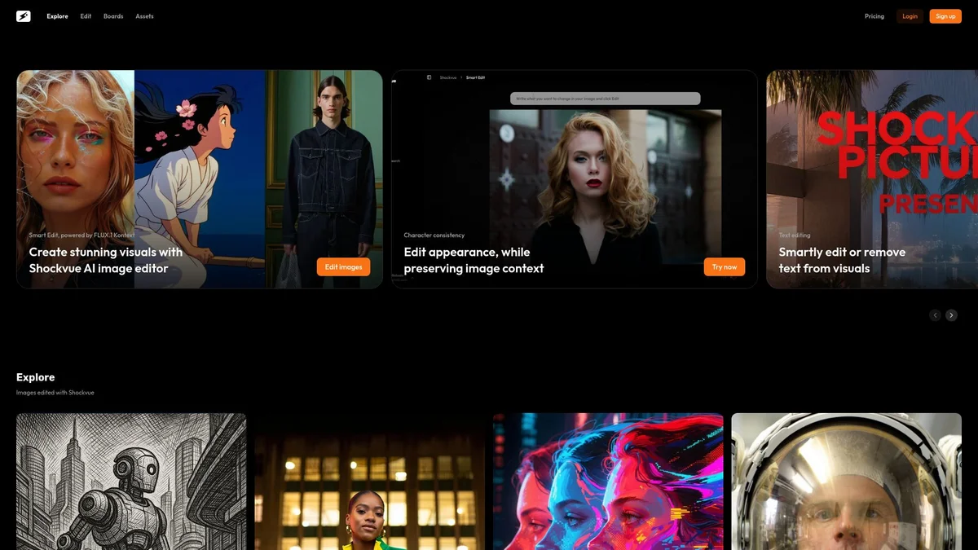Open the astronaut helmet selfie image
Image resolution: width=978 pixels, height=550 pixels.
(x=846, y=481)
